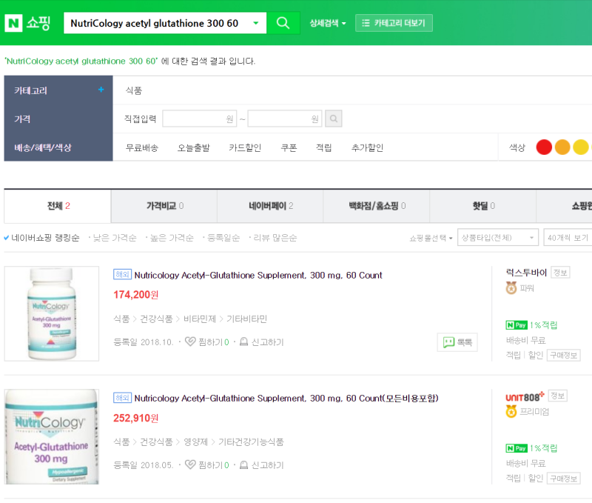Click the green search magnifier button
This screenshot has height=503, width=592.
point(283,23)
